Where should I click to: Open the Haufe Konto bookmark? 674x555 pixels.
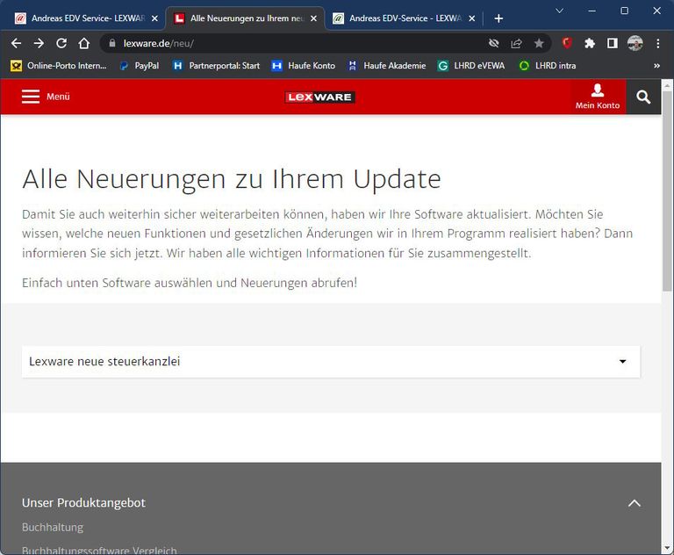(x=304, y=65)
